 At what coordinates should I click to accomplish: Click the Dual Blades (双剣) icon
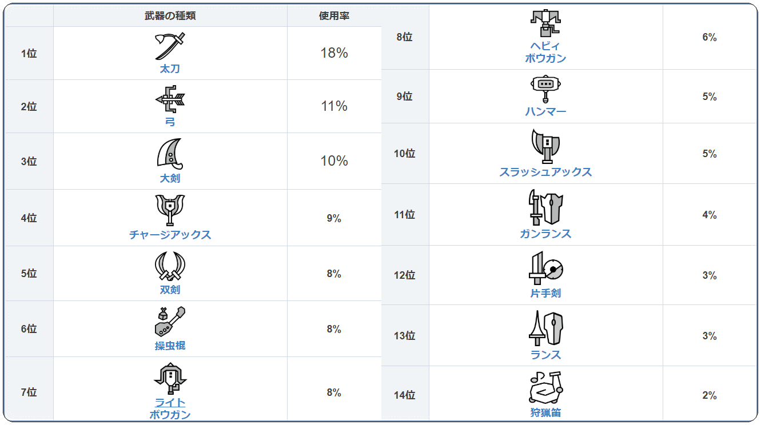(170, 266)
